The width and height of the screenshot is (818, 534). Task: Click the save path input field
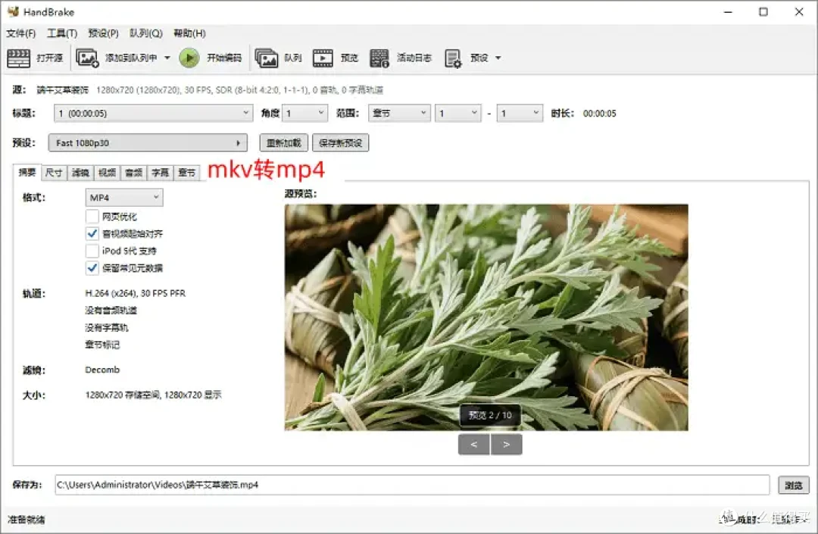point(412,485)
